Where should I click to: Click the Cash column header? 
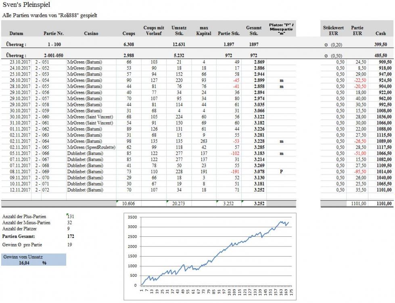pos(380,34)
